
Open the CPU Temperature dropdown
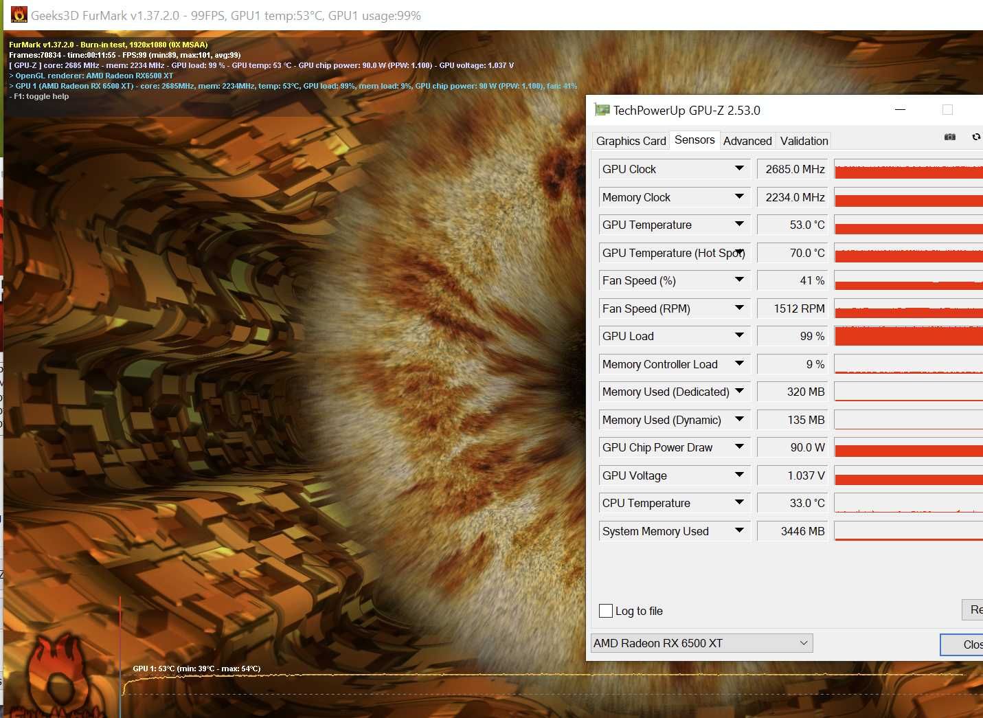[739, 502]
